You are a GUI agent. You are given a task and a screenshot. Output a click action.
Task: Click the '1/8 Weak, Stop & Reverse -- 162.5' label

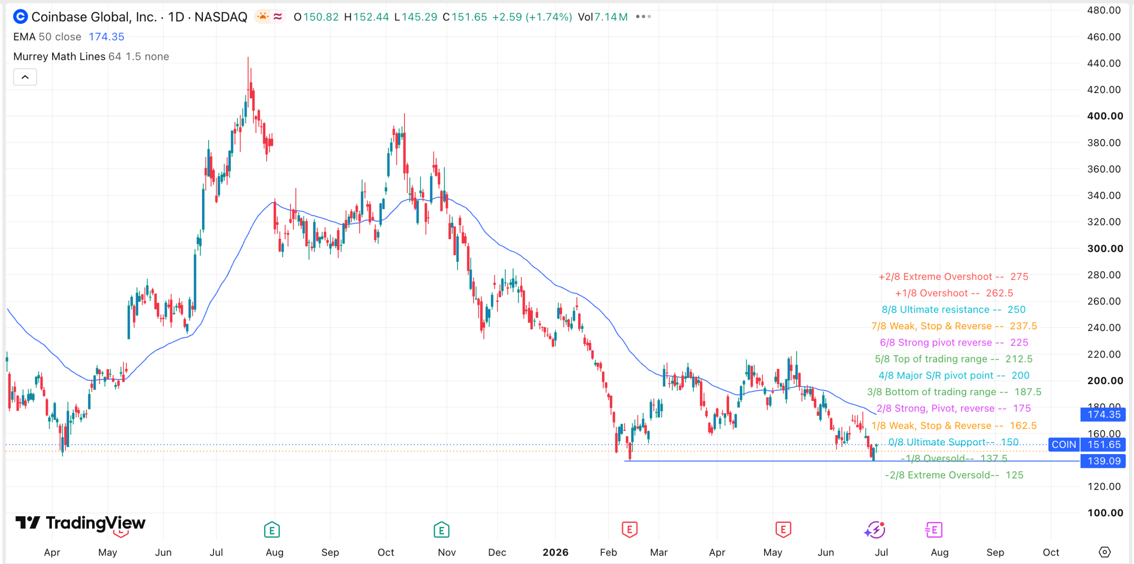[x=954, y=426]
